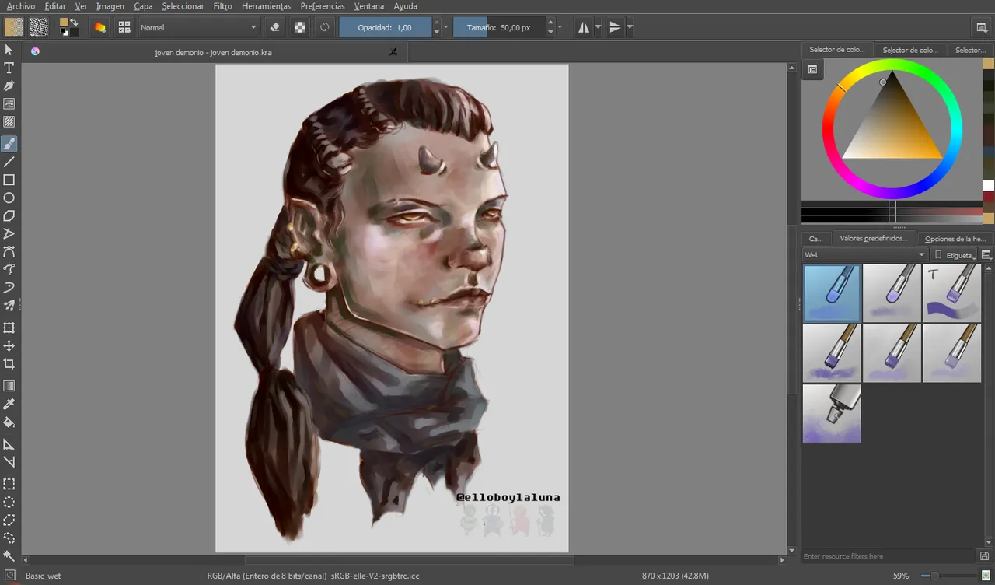Toggle horizontal mirror tool
The width and height of the screenshot is (995, 585).
[x=583, y=27]
